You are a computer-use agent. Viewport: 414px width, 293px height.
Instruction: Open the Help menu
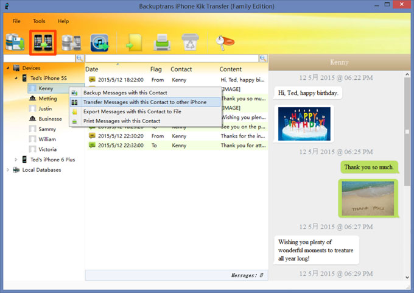coord(63,21)
